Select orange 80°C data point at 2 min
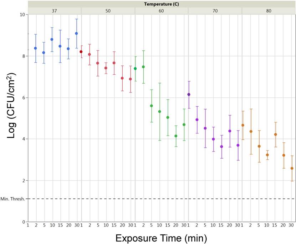This screenshot has height=244, width=296. (x=251, y=131)
